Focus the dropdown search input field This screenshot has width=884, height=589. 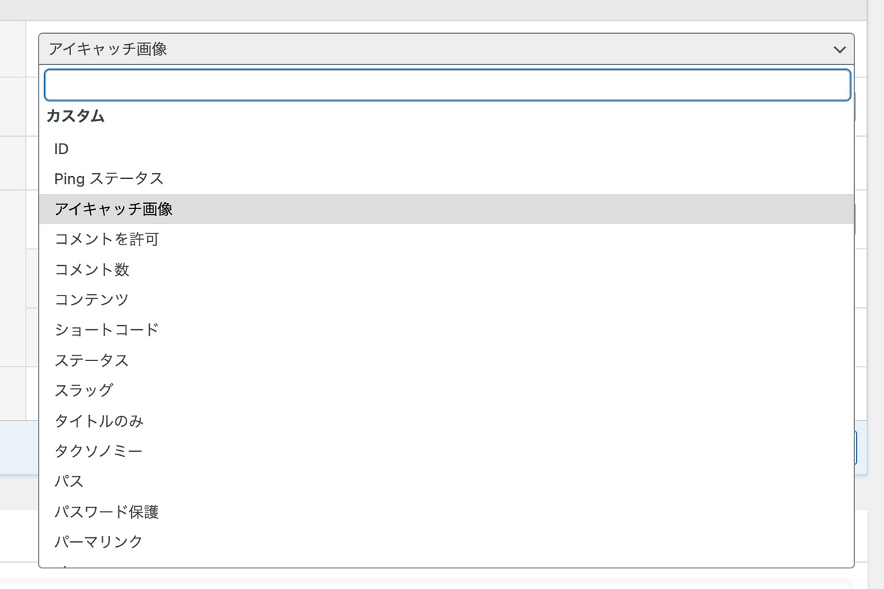(447, 85)
